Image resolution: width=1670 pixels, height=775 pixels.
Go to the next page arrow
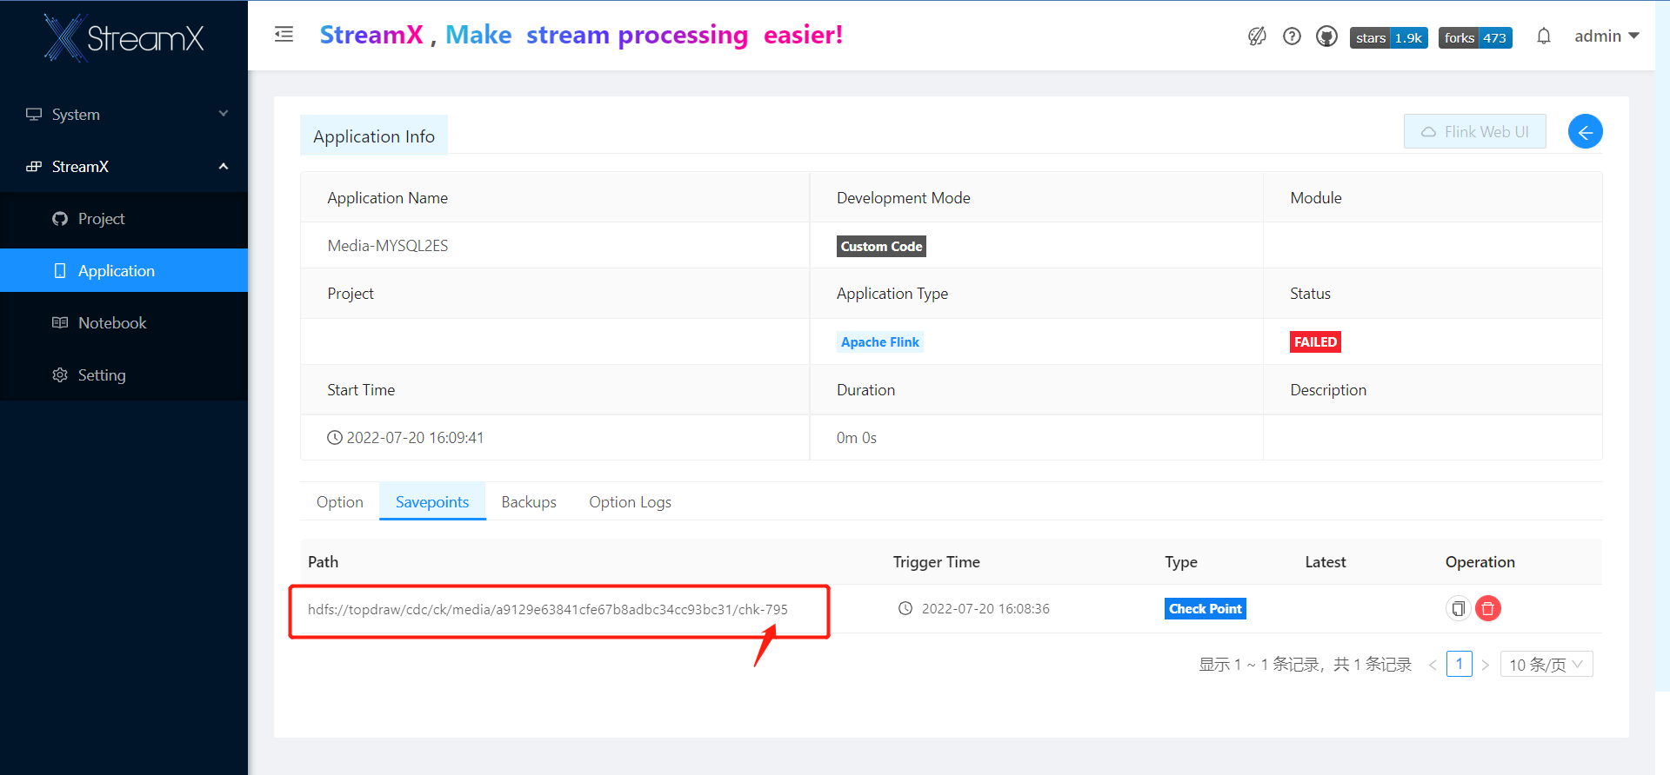point(1486,665)
